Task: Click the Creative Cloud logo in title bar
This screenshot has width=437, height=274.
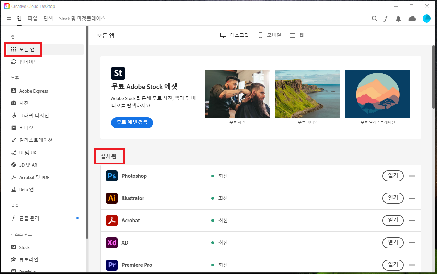Action: pyautogui.click(x=7, y=6)
